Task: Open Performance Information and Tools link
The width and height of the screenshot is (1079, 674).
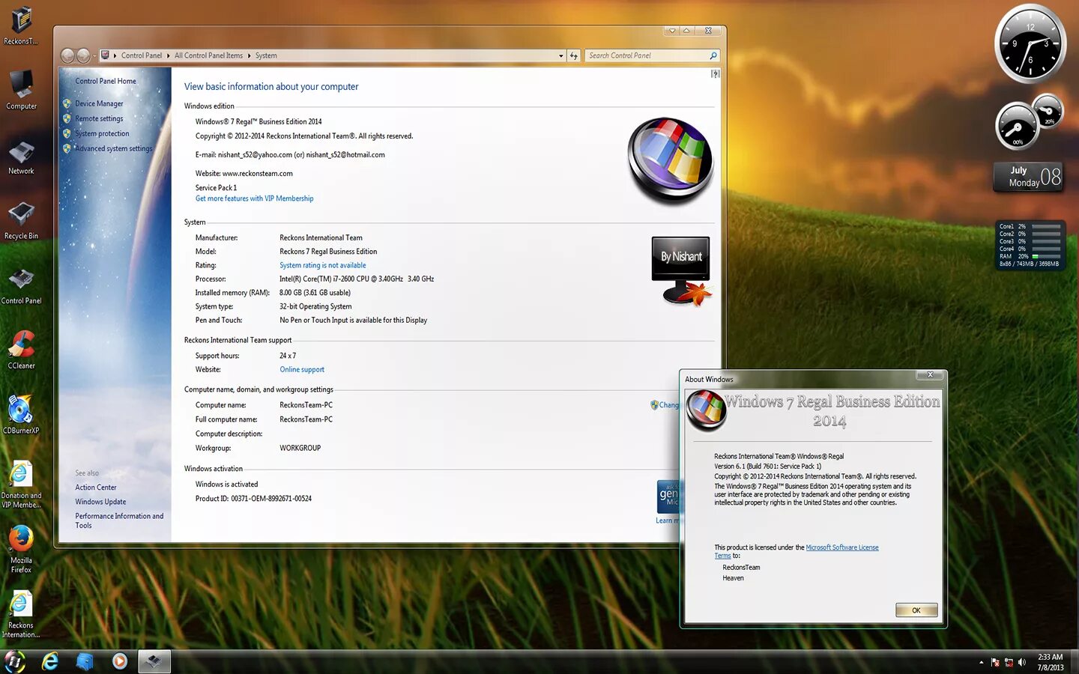Action: point(119,520)
